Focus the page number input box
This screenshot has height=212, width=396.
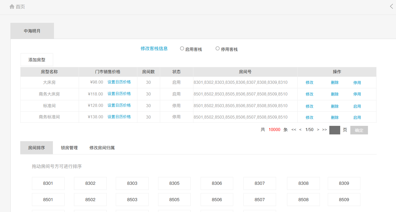[335, 130]
